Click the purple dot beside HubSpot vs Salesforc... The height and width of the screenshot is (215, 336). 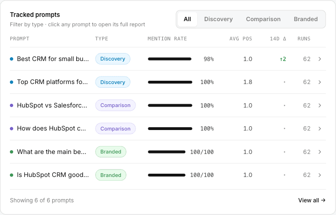click(12, 105)
